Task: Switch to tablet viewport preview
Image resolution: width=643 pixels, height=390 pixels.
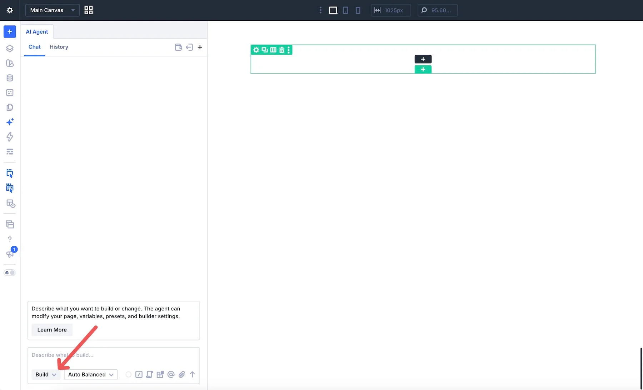Action: pyautogui.click(x=345, y=10)
